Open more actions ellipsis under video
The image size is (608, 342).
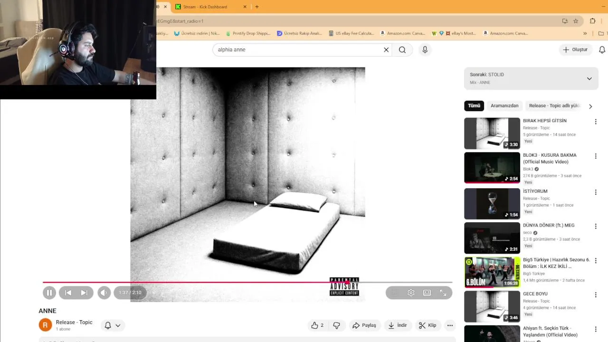point(450,325)
